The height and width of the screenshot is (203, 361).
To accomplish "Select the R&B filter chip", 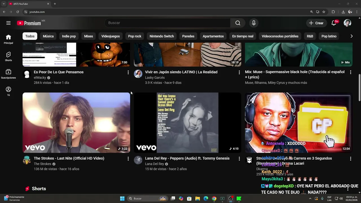I will click(x=310, y=36).
